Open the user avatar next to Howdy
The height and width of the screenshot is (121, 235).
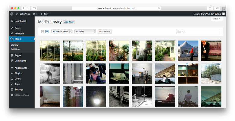pos(223,14)
